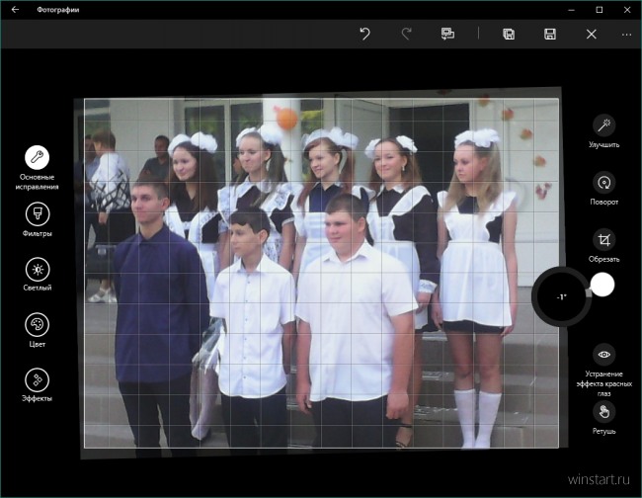The image size is (642, 498).
Task: Activate Устранение эффекта красных глаз tool
Action: point(603,355)
